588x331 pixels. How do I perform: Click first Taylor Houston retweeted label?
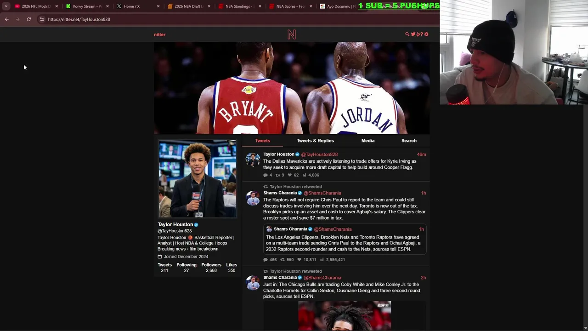click(296, 187)
